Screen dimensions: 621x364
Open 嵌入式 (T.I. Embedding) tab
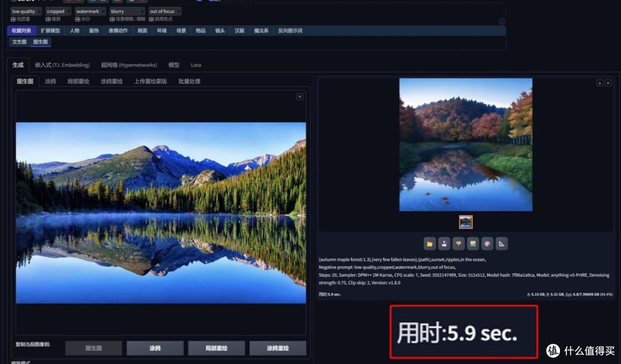62,65
